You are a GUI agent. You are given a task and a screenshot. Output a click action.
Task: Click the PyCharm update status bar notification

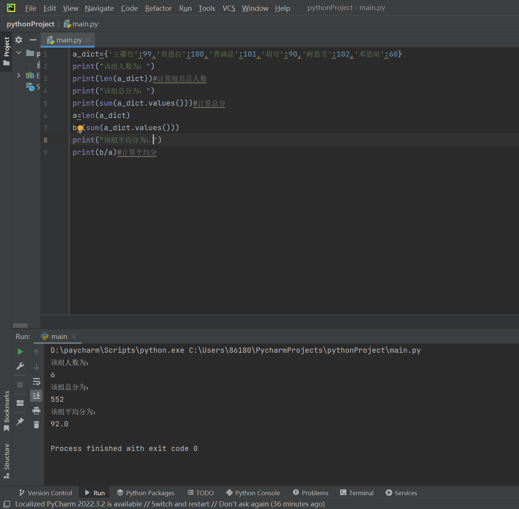click(x=170, y=504)
